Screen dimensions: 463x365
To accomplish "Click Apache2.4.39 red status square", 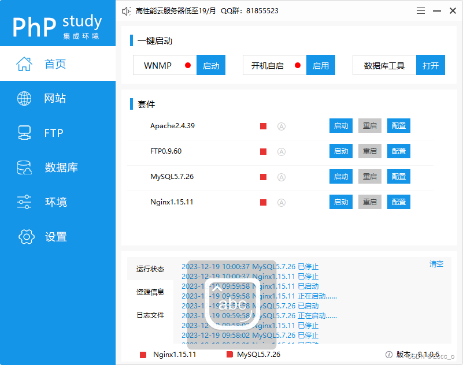I will 263,126.
